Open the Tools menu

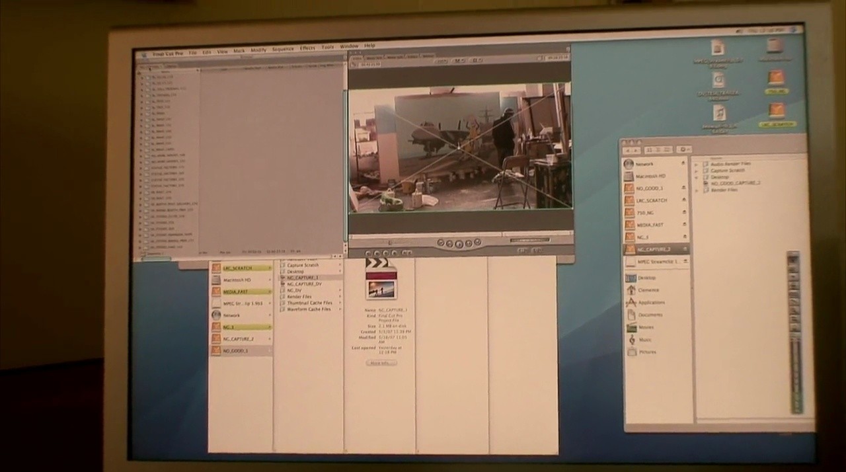coord(327,48)
